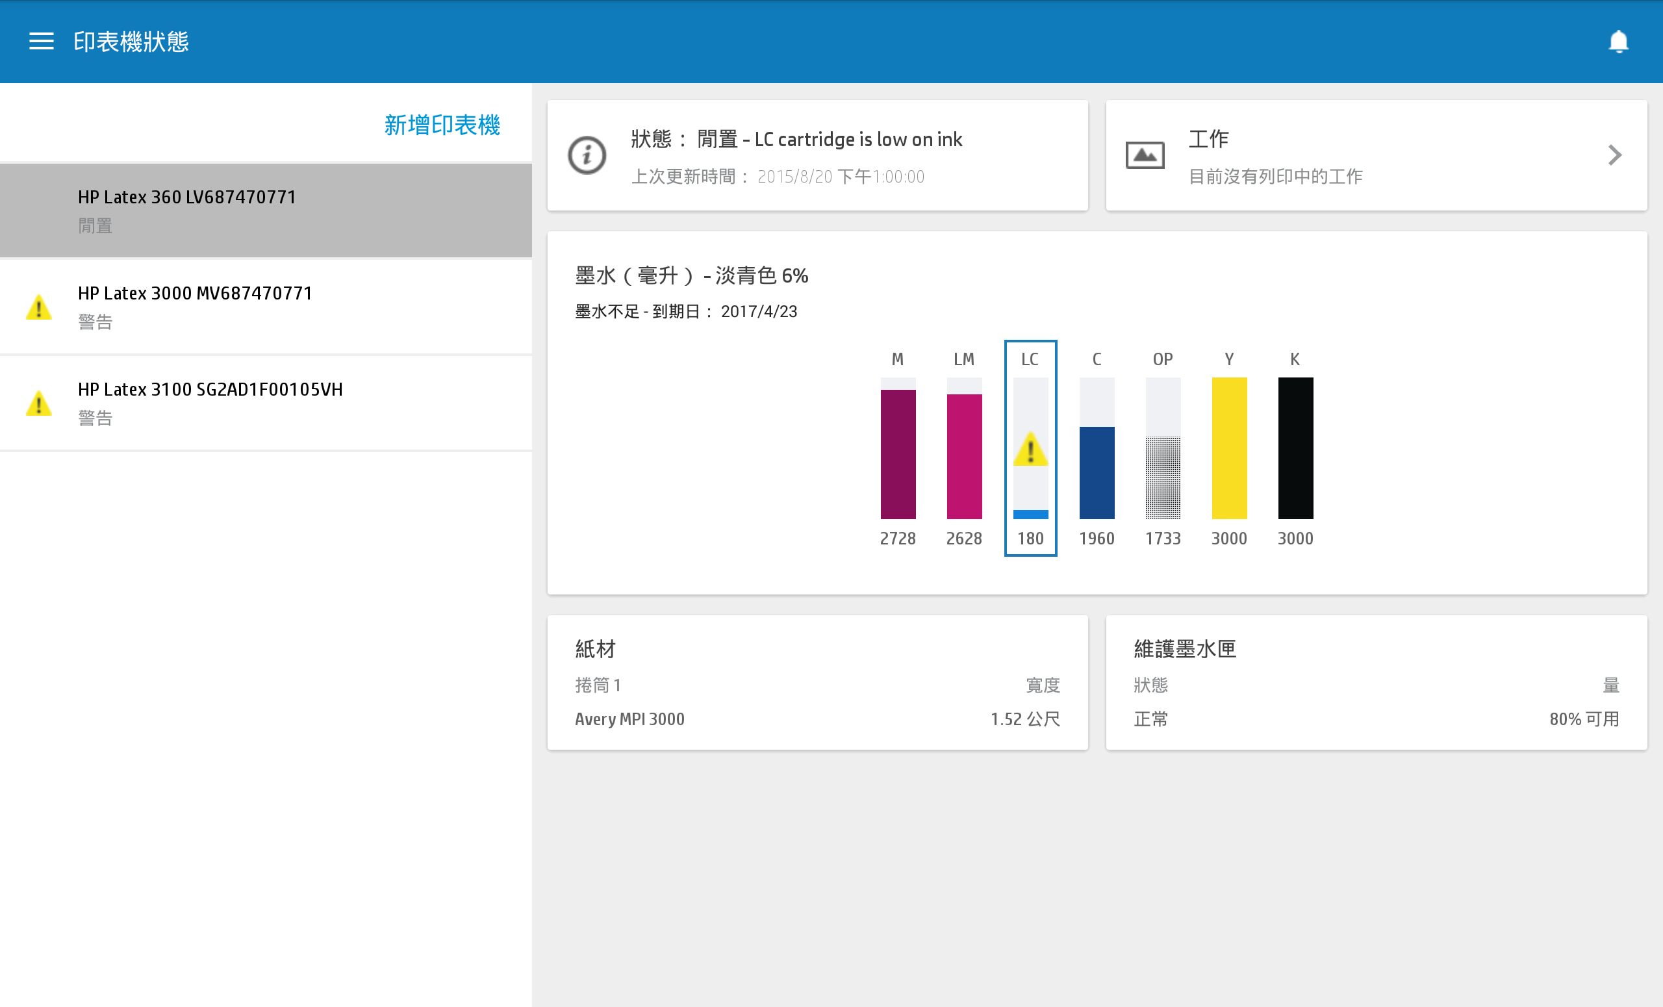1663x1007 pixels.
Task: Open the hamburger navigation menu
Action: tap(41, 41)
